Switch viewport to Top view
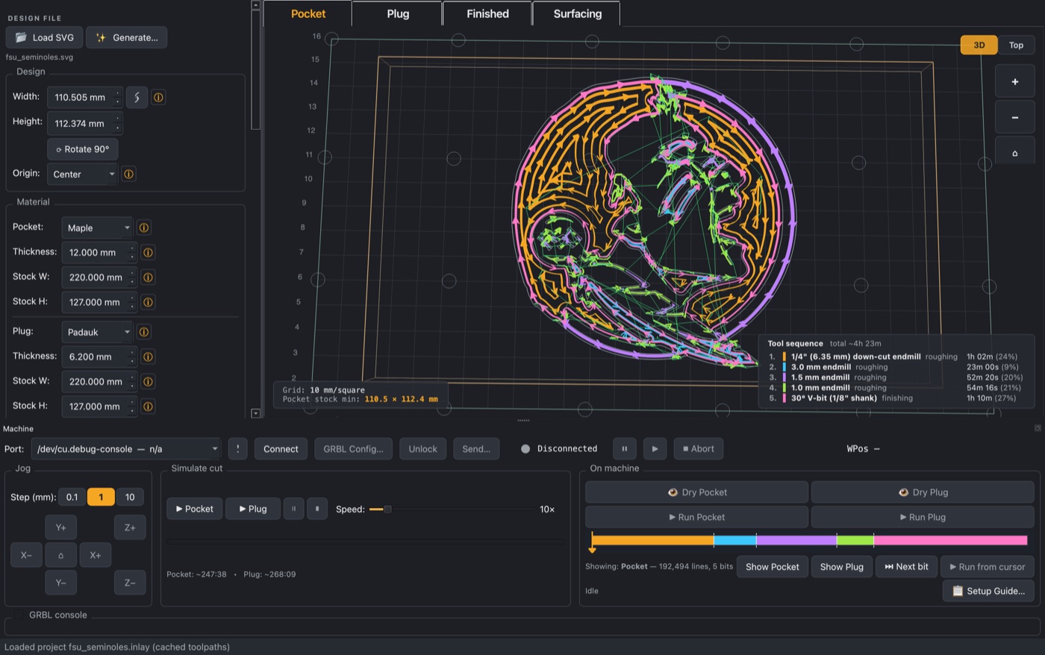The width and height of the screenshot is (1045, 655). [x=1016, y=45]
